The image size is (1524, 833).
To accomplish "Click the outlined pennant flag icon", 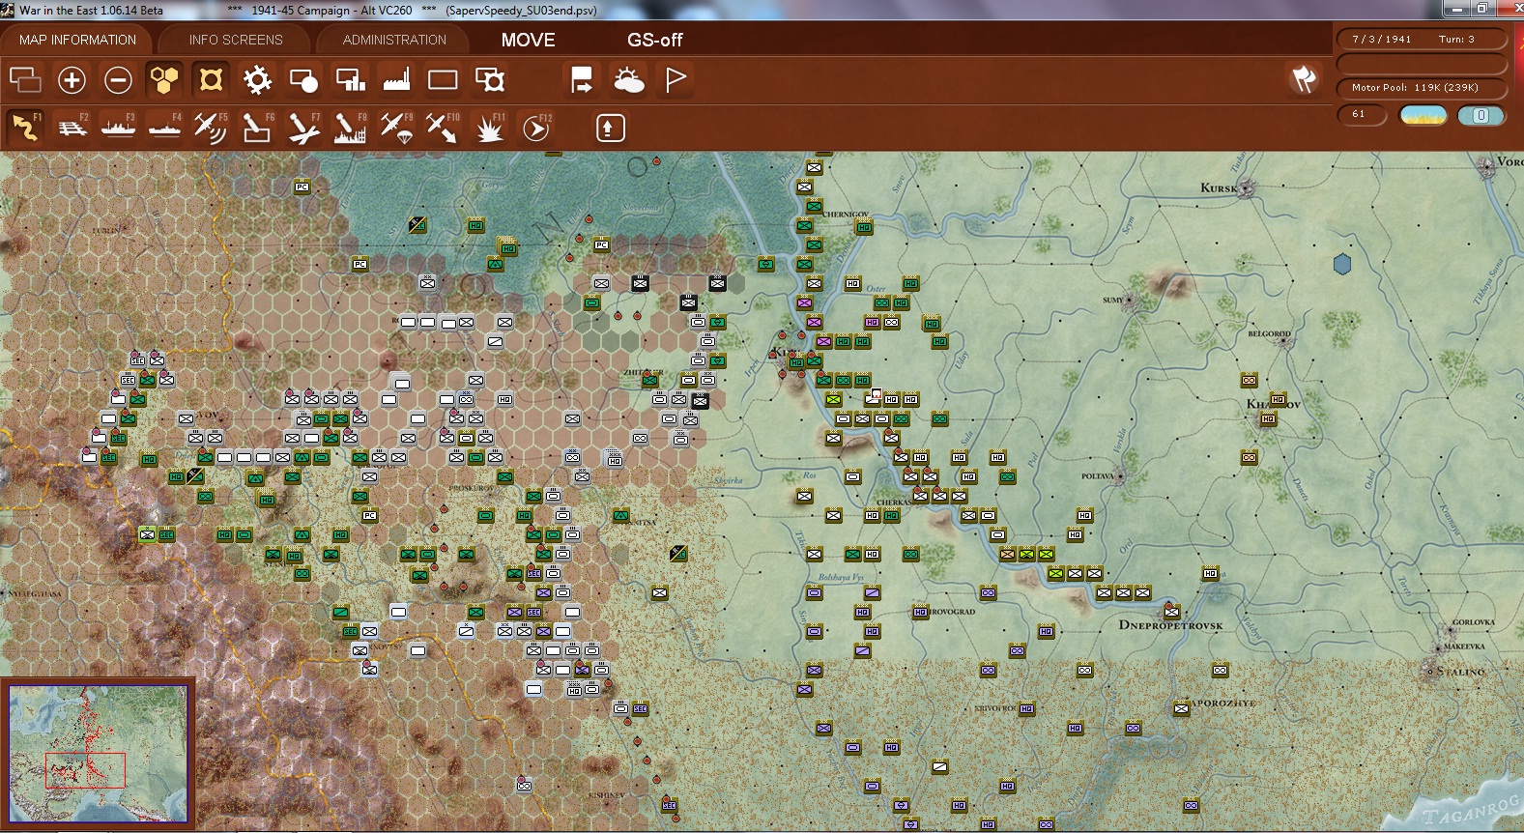I will tap(676, 79).
